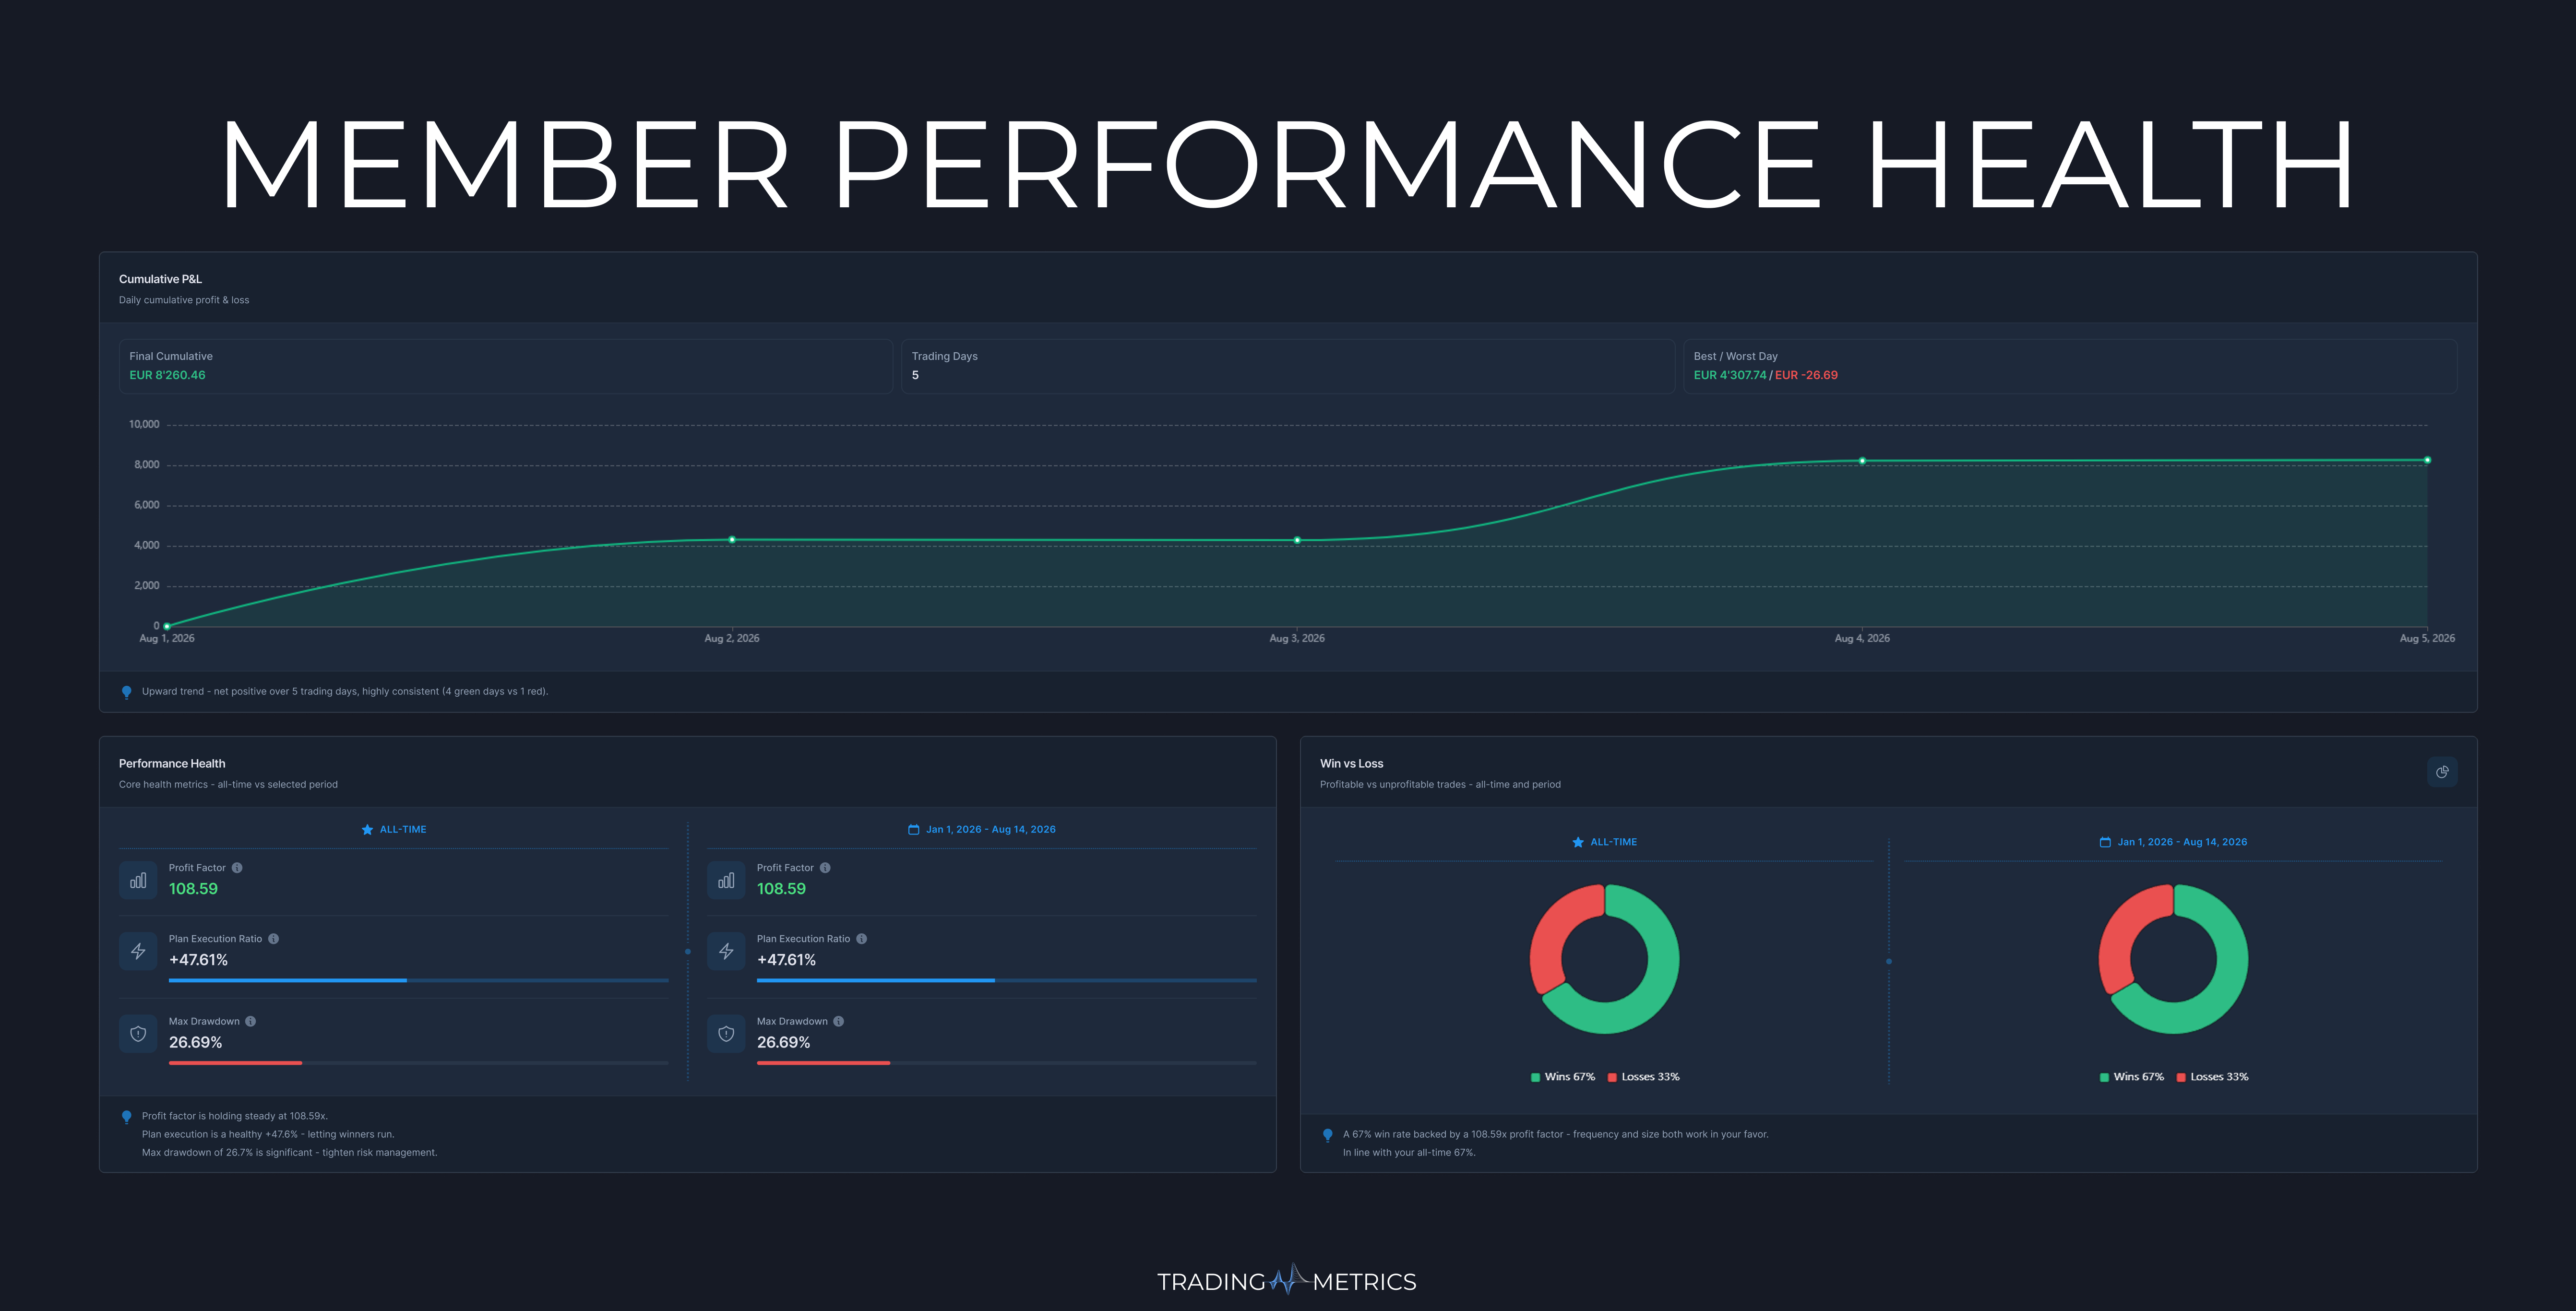Click the 'A 67% win rate backed' insight text
Screen dimensions: 2576x1311
[x=1555, y=1134]
